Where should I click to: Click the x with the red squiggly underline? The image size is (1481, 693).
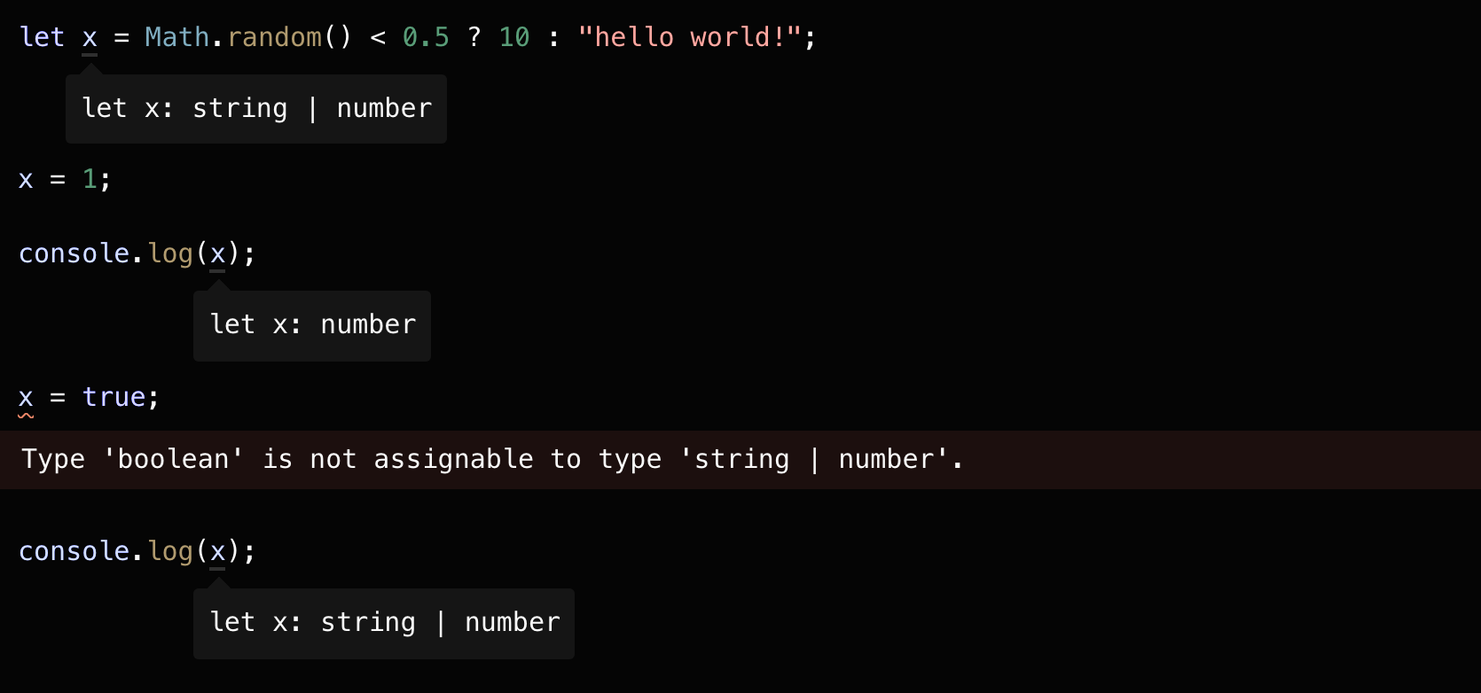point(26,397)
